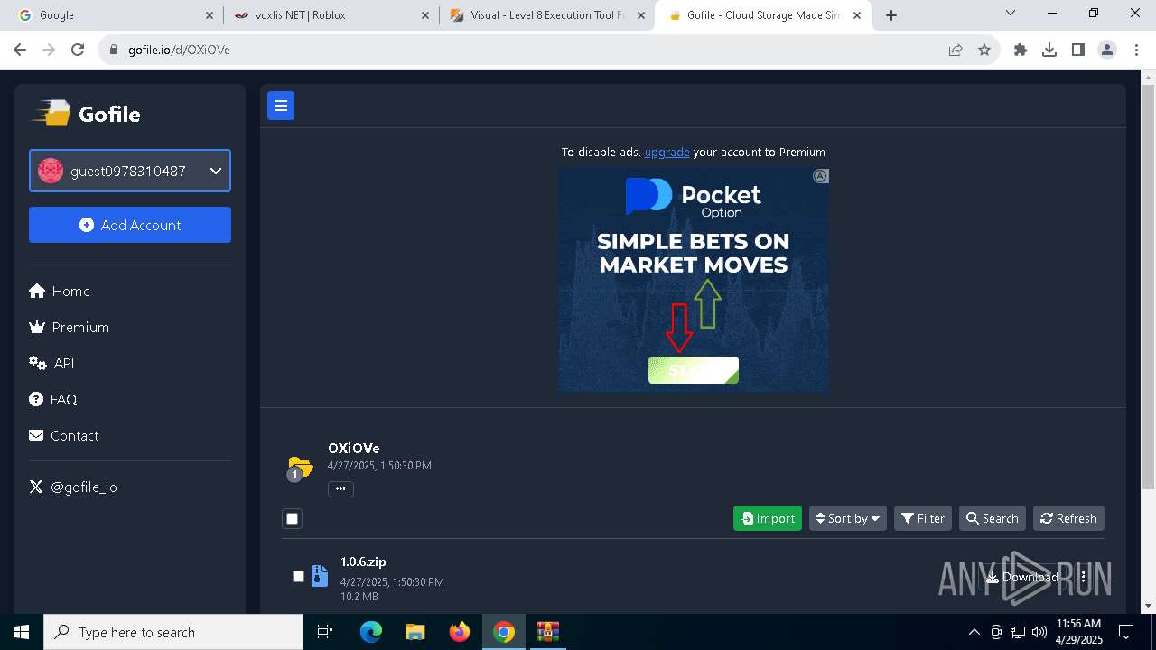The height and width of the screenshot is (650, 1156).
Task: Open the Windows Start menu
Action: click(22, 632)
